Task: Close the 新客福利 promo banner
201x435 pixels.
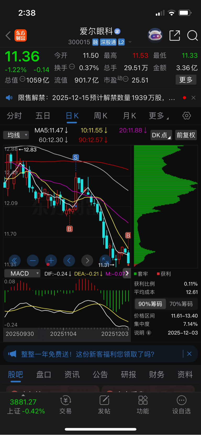Action: (189, 354)
